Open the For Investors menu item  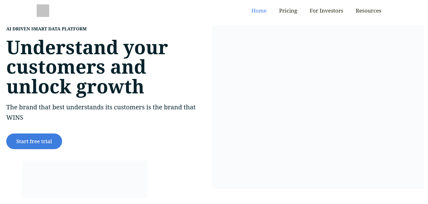pyautogui.click(x=326, y=11)
